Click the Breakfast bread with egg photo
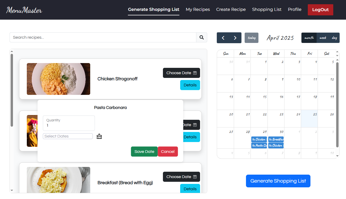Screen dimensions: 346x199 [58, 180]
